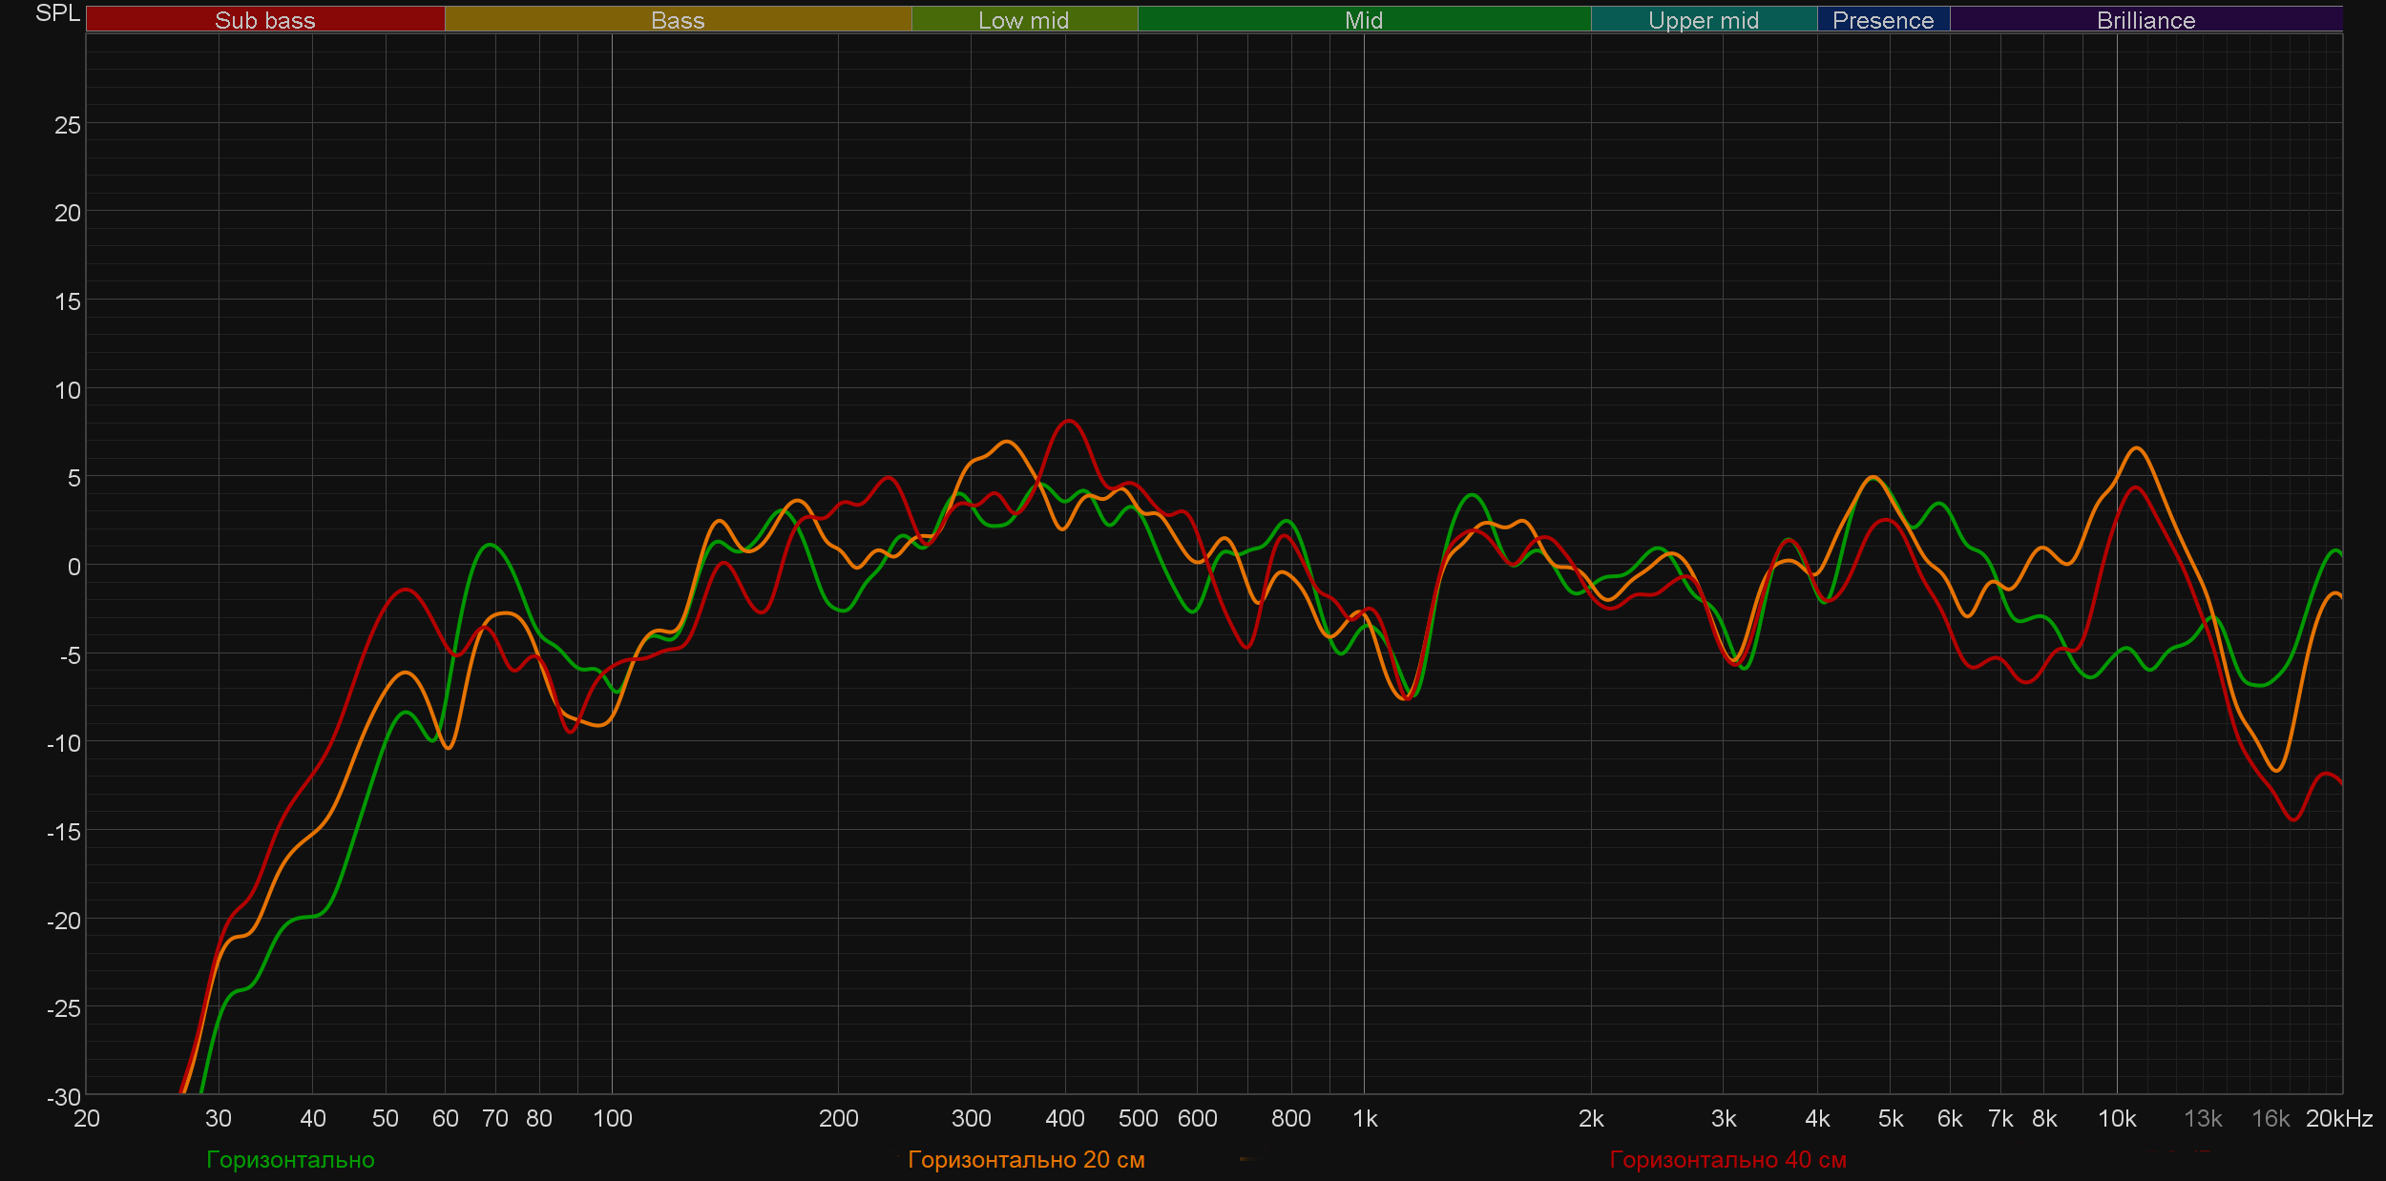The width and height of the screenshot is (2386, 1181).
Task: Click the 100 Hz axis tick label
Action: (x=612, y=1119)
